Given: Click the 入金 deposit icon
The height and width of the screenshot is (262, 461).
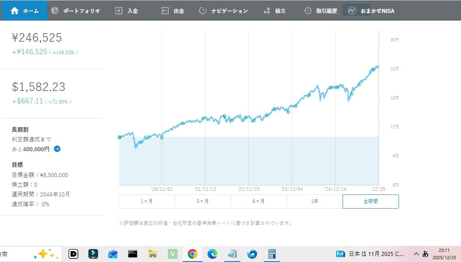Looking at the screenshot, I should 119,11.
